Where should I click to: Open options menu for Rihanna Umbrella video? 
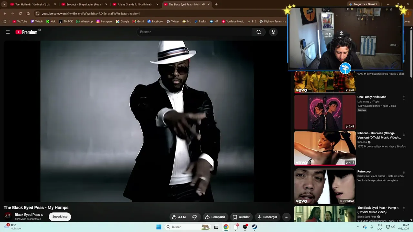point(404,134)
